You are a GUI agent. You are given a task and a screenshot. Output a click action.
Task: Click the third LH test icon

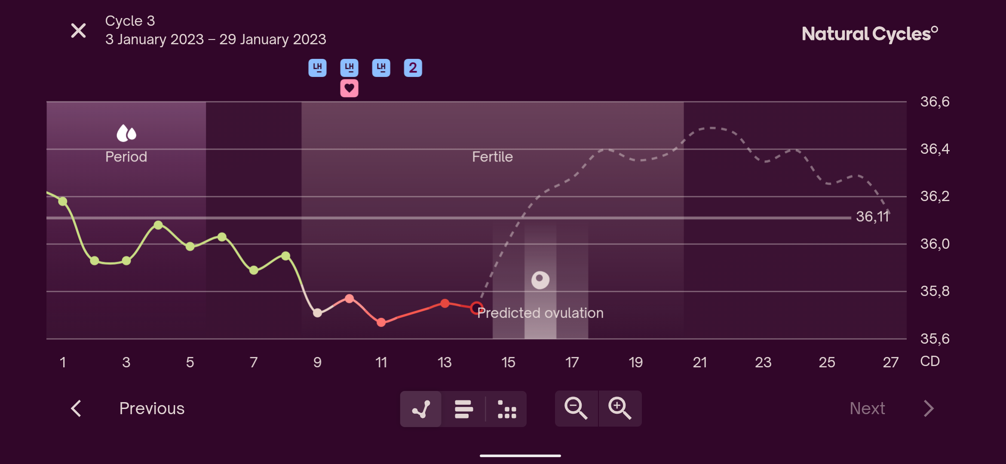pos(381,68)
